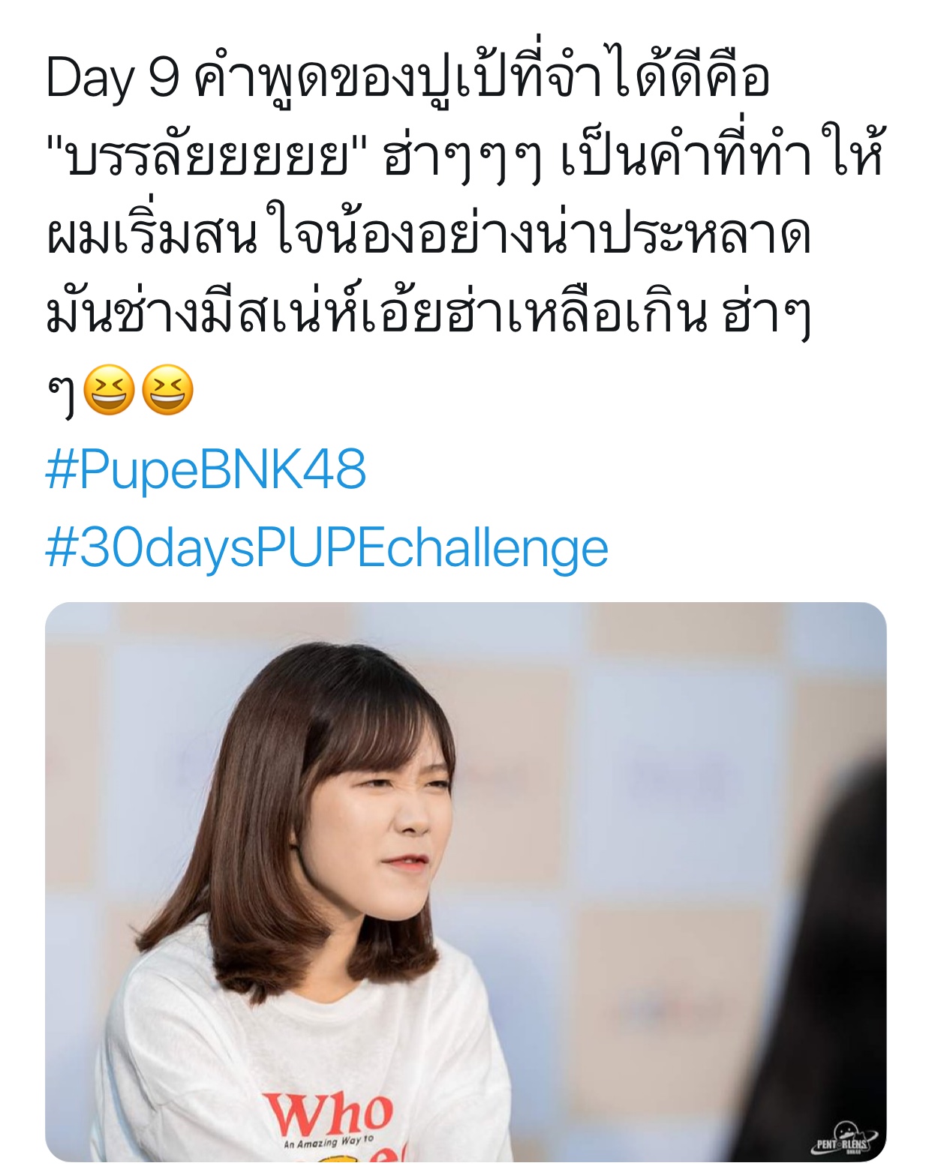932x1166 pixels.
Task: Click "An Amazing Way to" shirt text
Action: tap(328, 1142)
